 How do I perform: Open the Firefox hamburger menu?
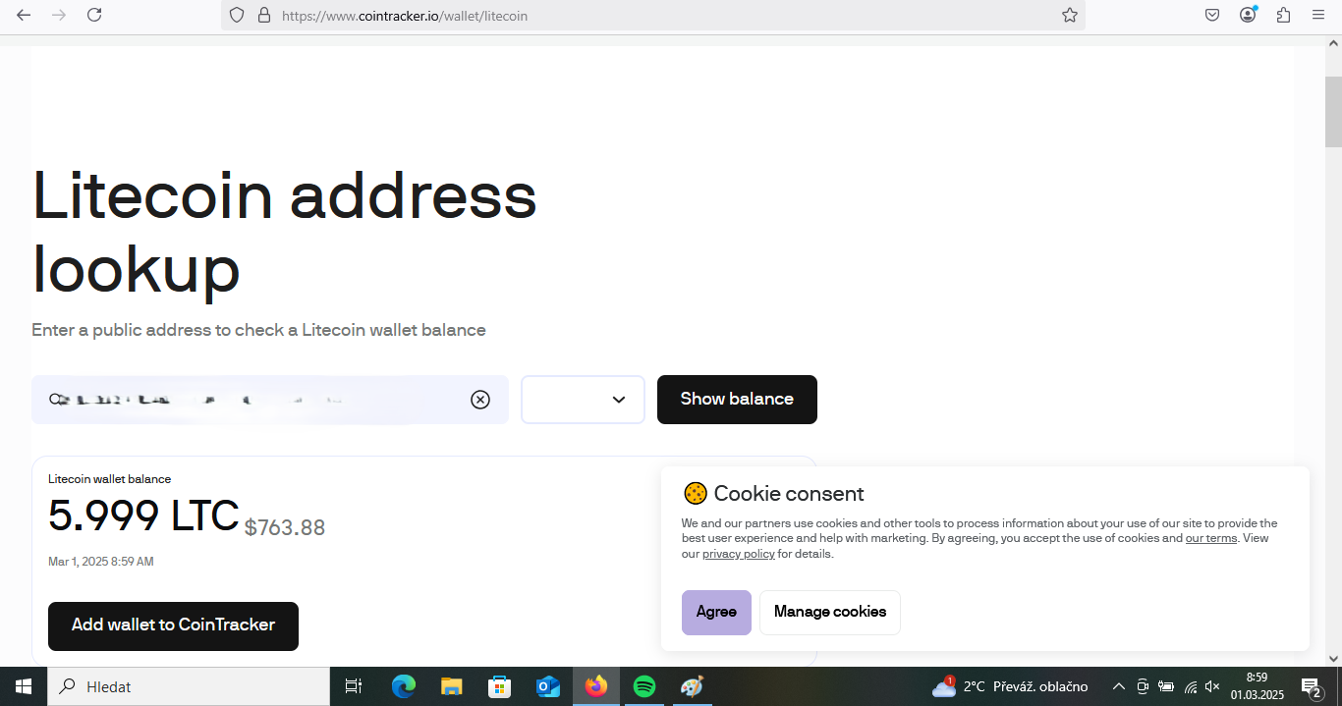[1318, 15]
